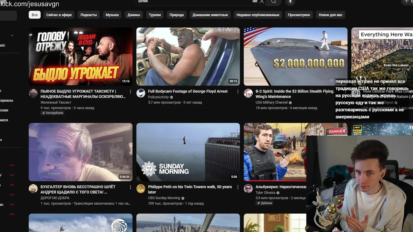The image size is (413, 232).
Task: Click the PoliceActivity channel name
Action: 158,97
